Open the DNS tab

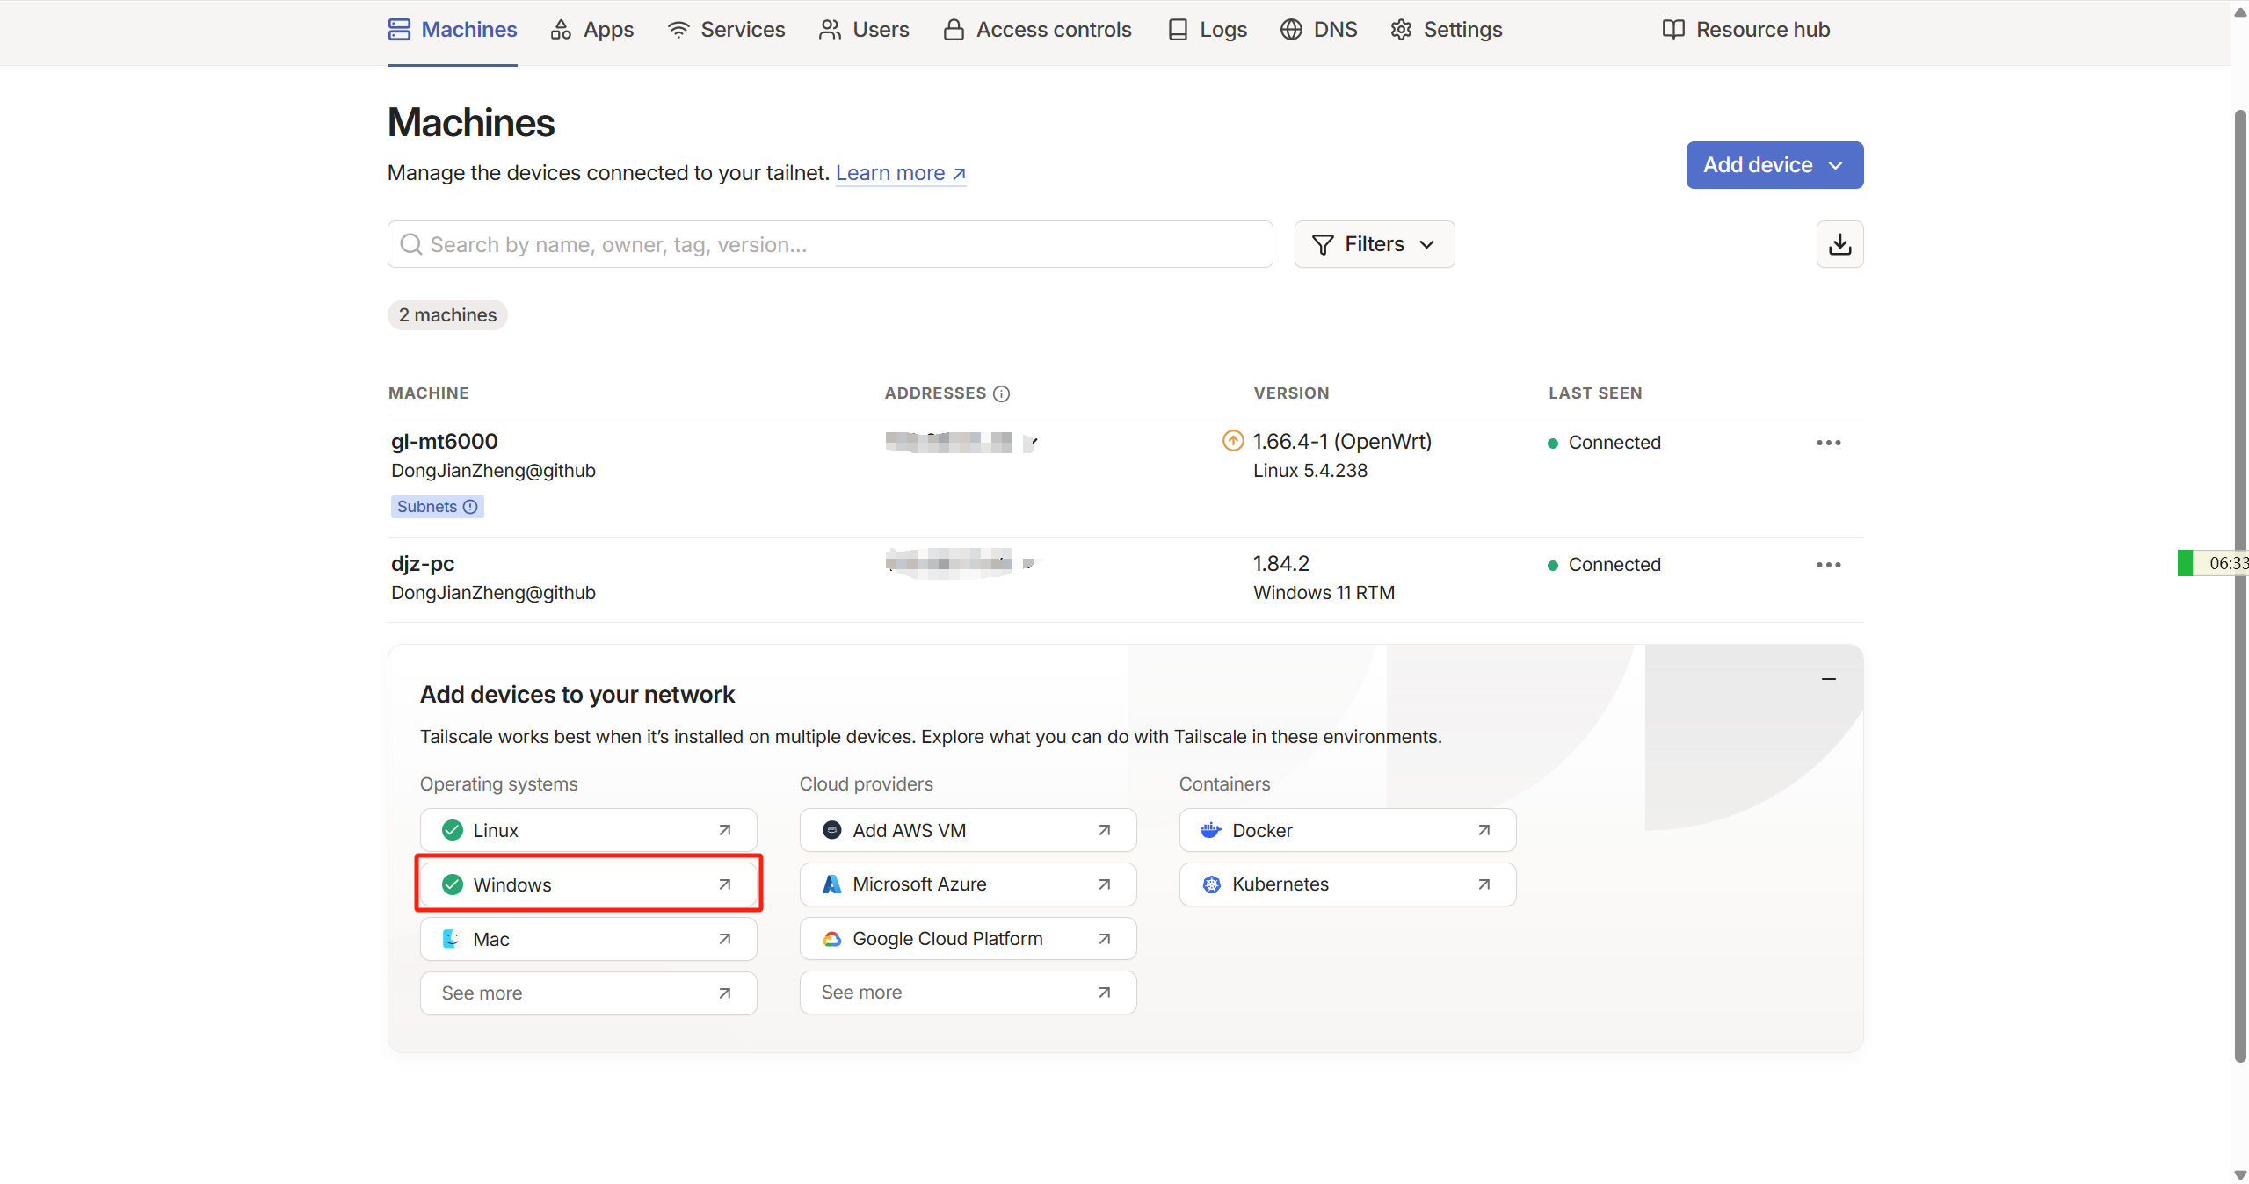[x=1318, y=30]
